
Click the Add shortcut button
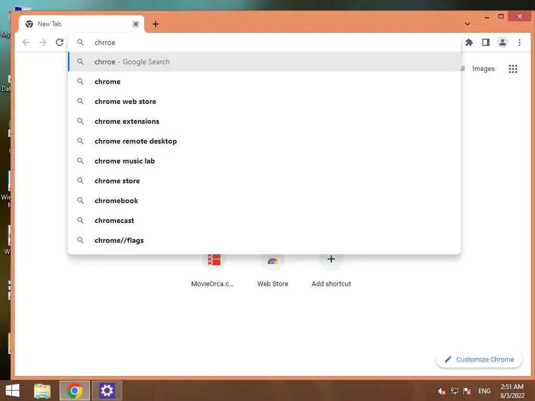point(331,271)
